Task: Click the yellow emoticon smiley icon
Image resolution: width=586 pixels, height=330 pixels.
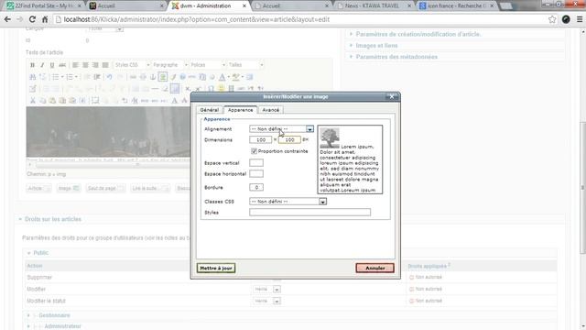Action: 222,89
